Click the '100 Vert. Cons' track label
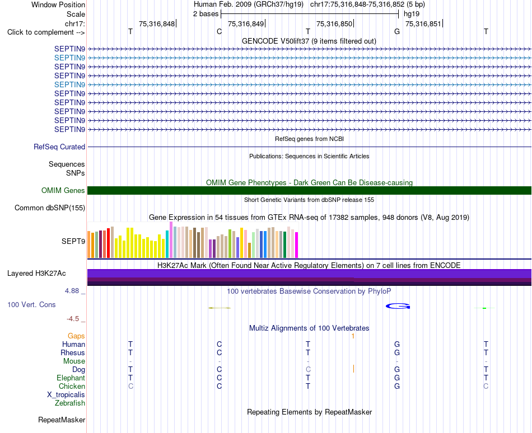The height and width of the screenshot is (433, 532). click(x=31, y=304)
